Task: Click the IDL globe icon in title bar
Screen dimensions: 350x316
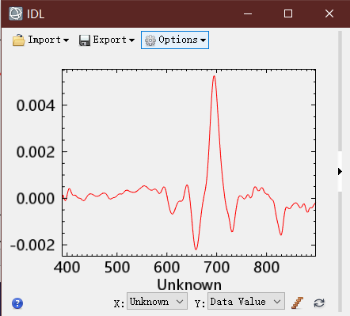Action: 16,13
